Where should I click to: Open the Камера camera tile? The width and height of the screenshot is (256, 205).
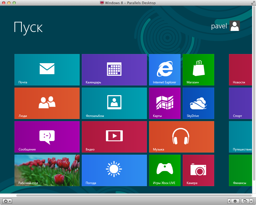198,170
